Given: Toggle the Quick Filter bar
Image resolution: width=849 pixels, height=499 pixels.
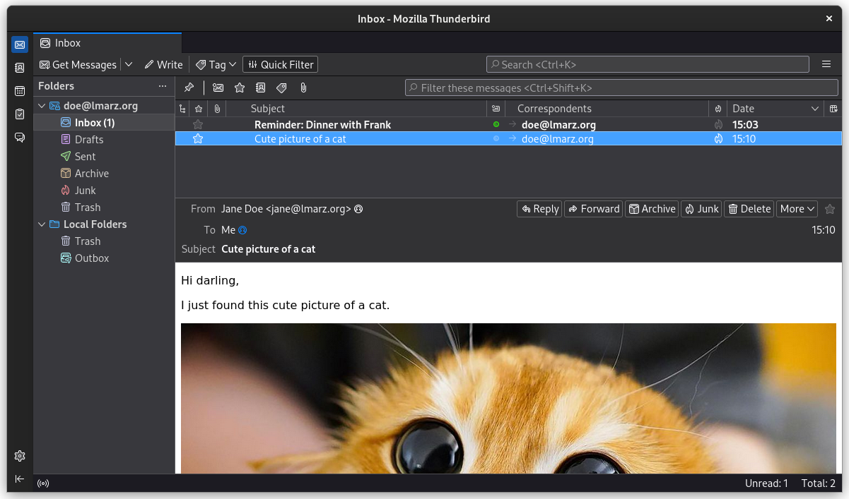Looking at the screenshot, I should click(x=281, y=64).
